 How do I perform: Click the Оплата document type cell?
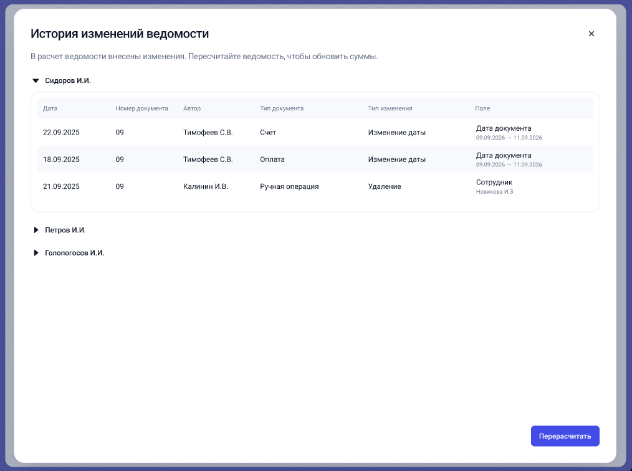[272, 159]
